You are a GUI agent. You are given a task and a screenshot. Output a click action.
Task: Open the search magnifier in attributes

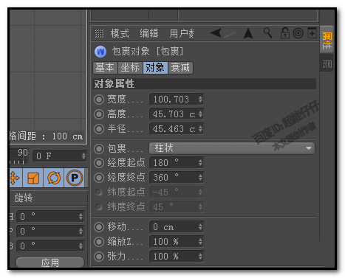tap(267, 32)
